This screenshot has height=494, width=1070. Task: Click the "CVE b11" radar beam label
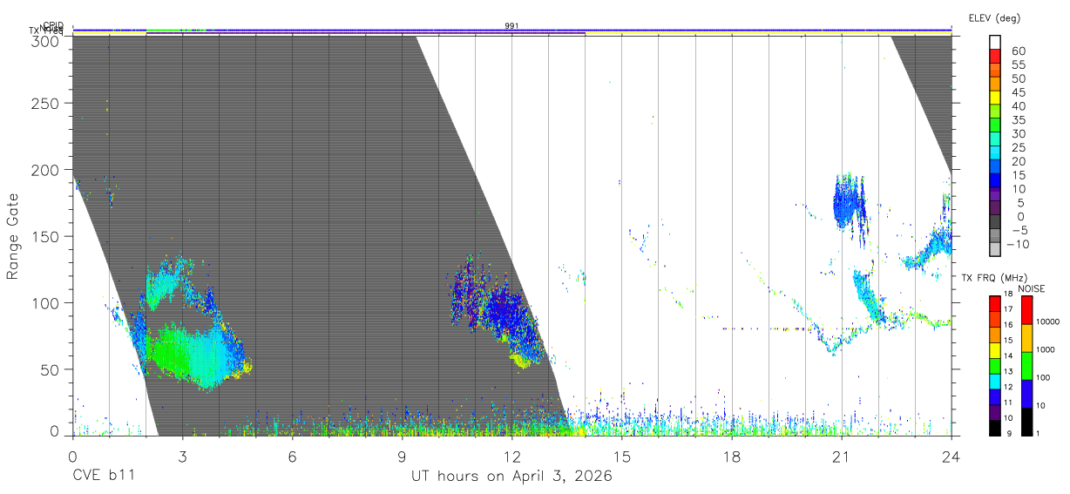tap(103, 477)
